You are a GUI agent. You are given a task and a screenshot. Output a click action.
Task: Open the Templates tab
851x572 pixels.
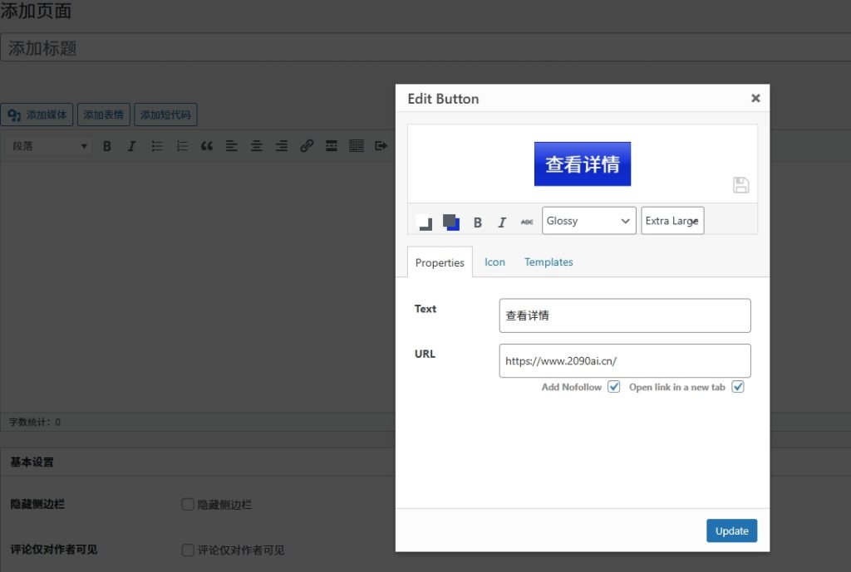pyautogui.click(x=548, y=262)
